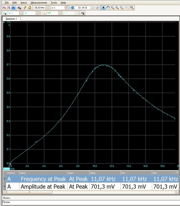180x206 pixels.
Task: Open the Views menu
Action: pyautogui.click(x=24, y=3)
